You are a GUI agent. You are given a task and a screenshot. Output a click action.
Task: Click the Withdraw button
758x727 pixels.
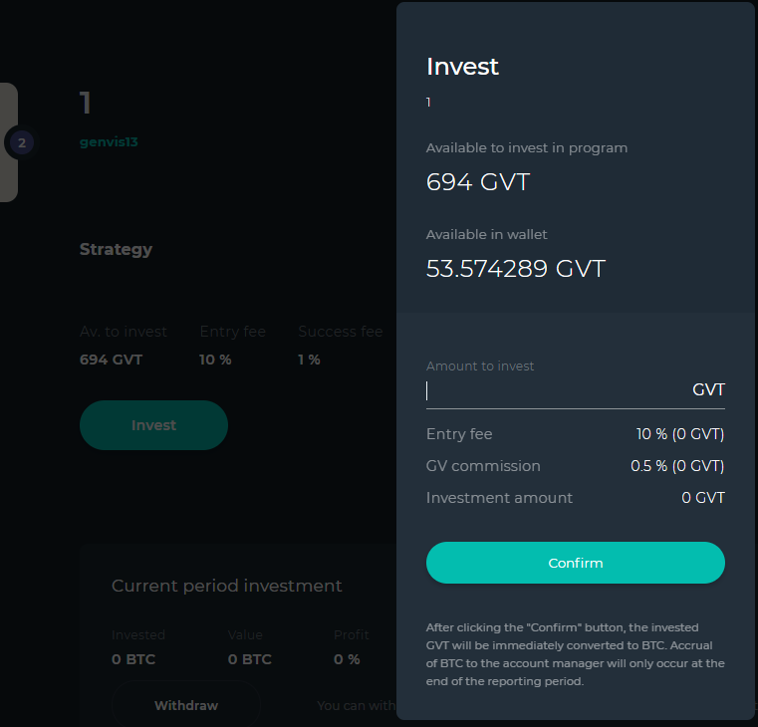tap(186, 706)
